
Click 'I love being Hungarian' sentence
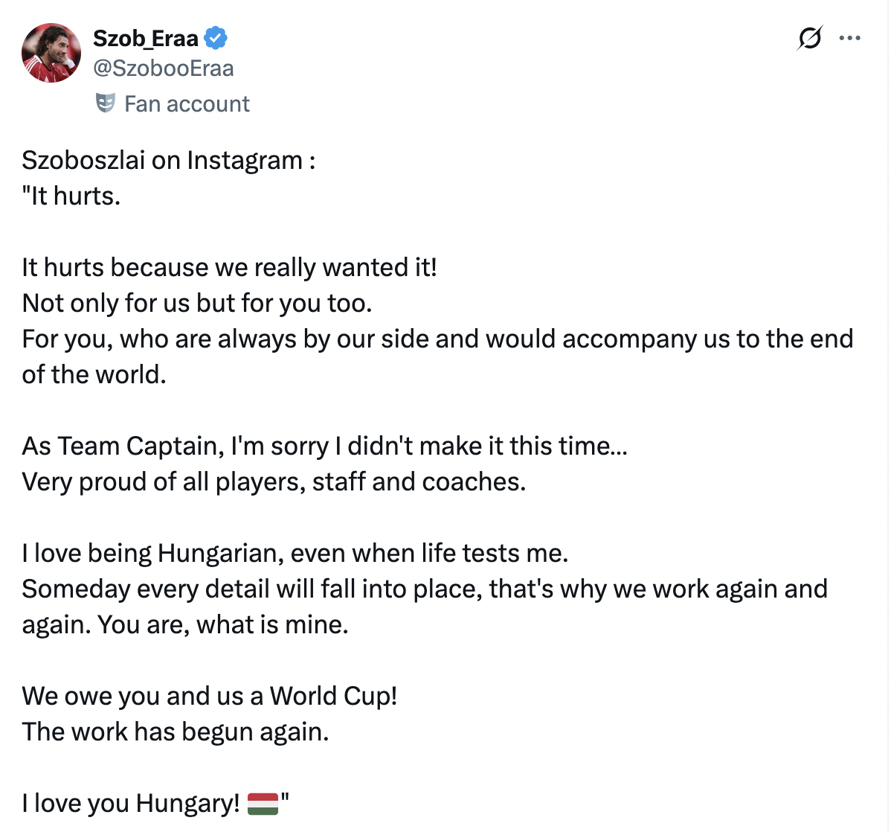(x=295, y=553)
